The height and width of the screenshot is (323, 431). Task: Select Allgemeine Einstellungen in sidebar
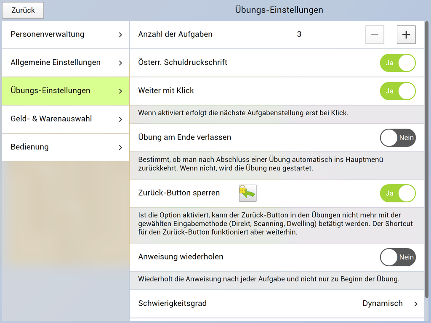pyautogui.click(x=65, y=63)
